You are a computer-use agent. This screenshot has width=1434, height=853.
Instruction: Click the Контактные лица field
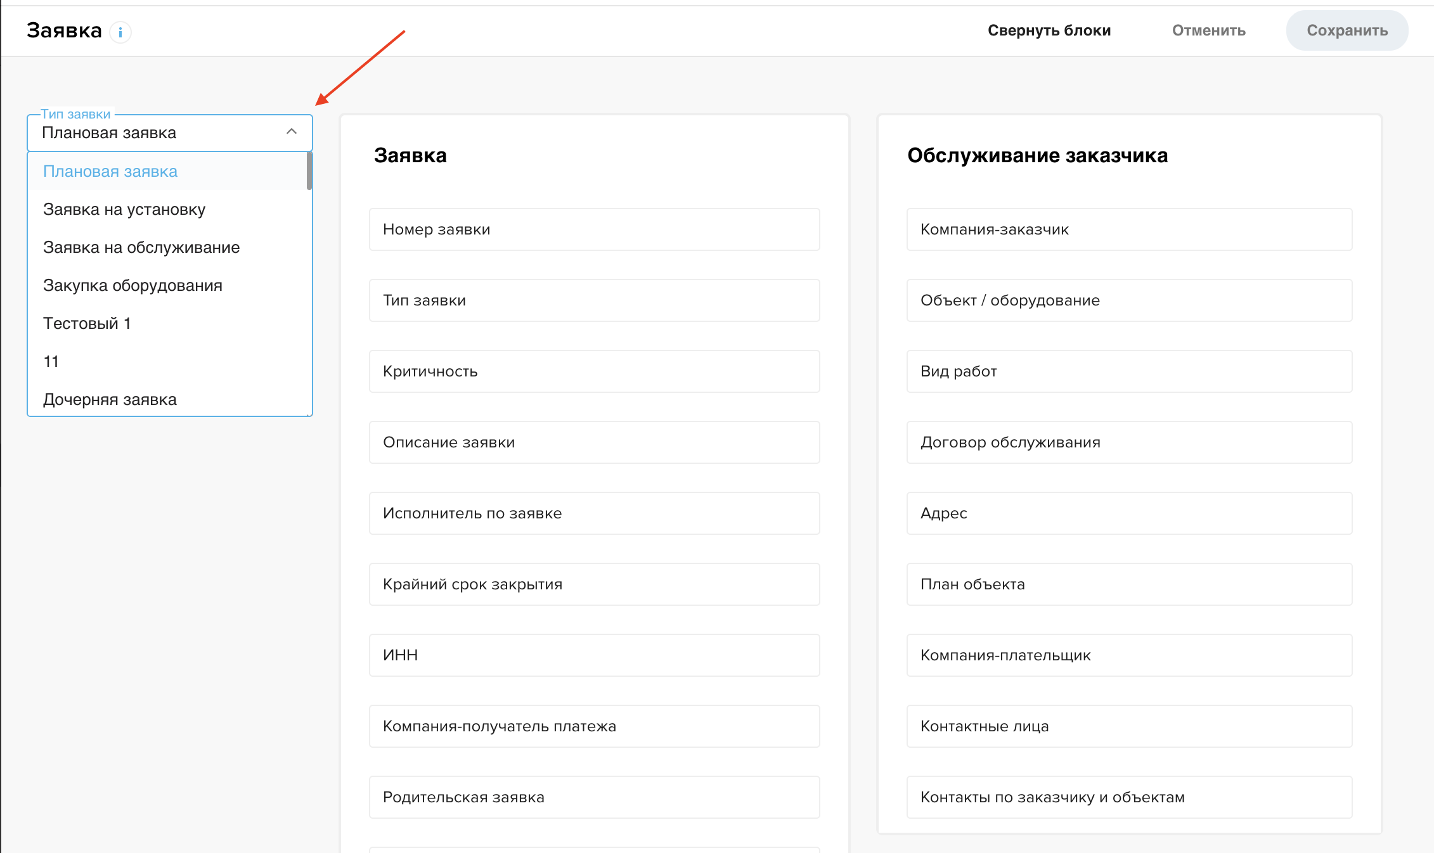point(1128,726)
